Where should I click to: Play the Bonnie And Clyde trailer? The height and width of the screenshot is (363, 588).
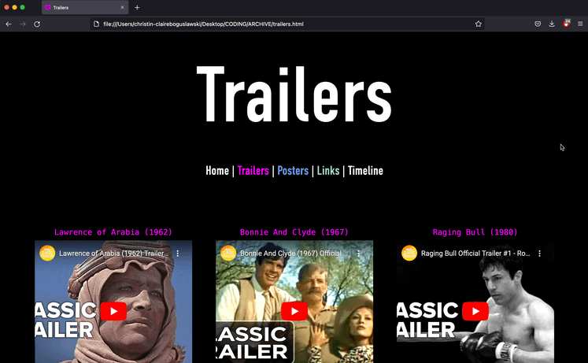pyautogui.click(x=294, y=311)
